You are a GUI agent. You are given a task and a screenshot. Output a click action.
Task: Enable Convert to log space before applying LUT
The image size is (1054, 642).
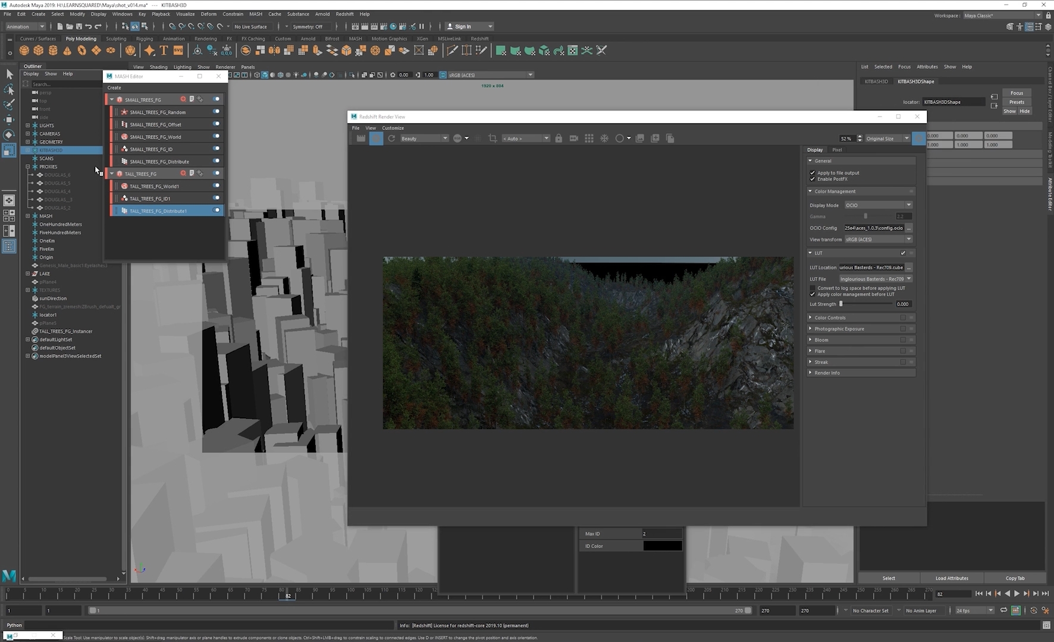point(813,288)
